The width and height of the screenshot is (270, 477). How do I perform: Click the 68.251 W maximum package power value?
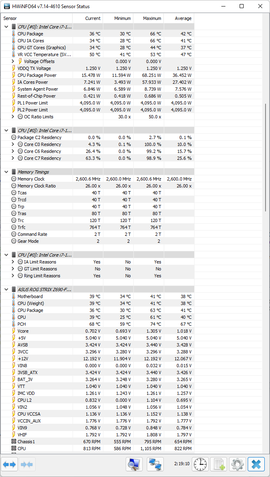click(x=151, y=75)
